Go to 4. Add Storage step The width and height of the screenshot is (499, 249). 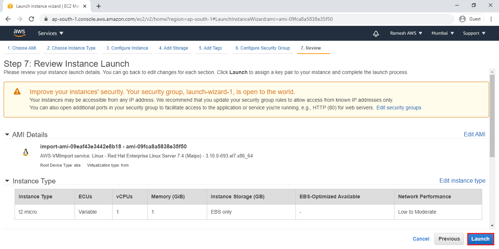coord(174,48)
